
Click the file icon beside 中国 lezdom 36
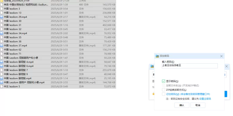point(1,41)
